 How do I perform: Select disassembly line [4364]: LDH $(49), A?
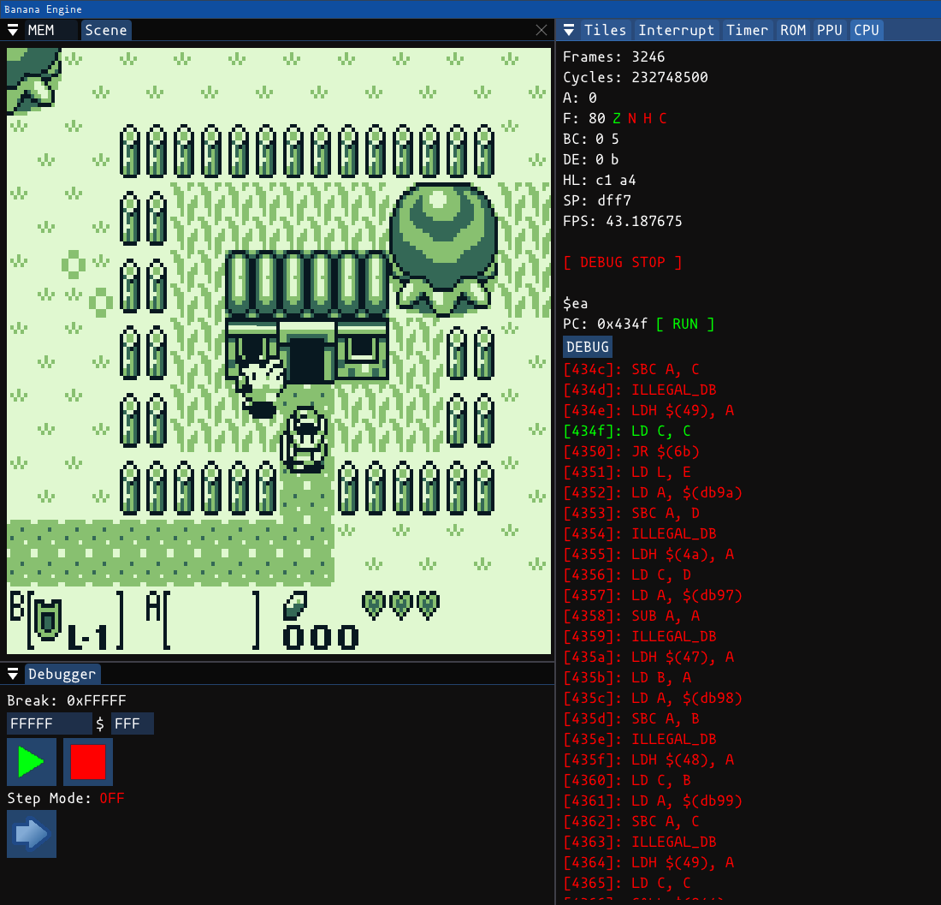[648, 862]
